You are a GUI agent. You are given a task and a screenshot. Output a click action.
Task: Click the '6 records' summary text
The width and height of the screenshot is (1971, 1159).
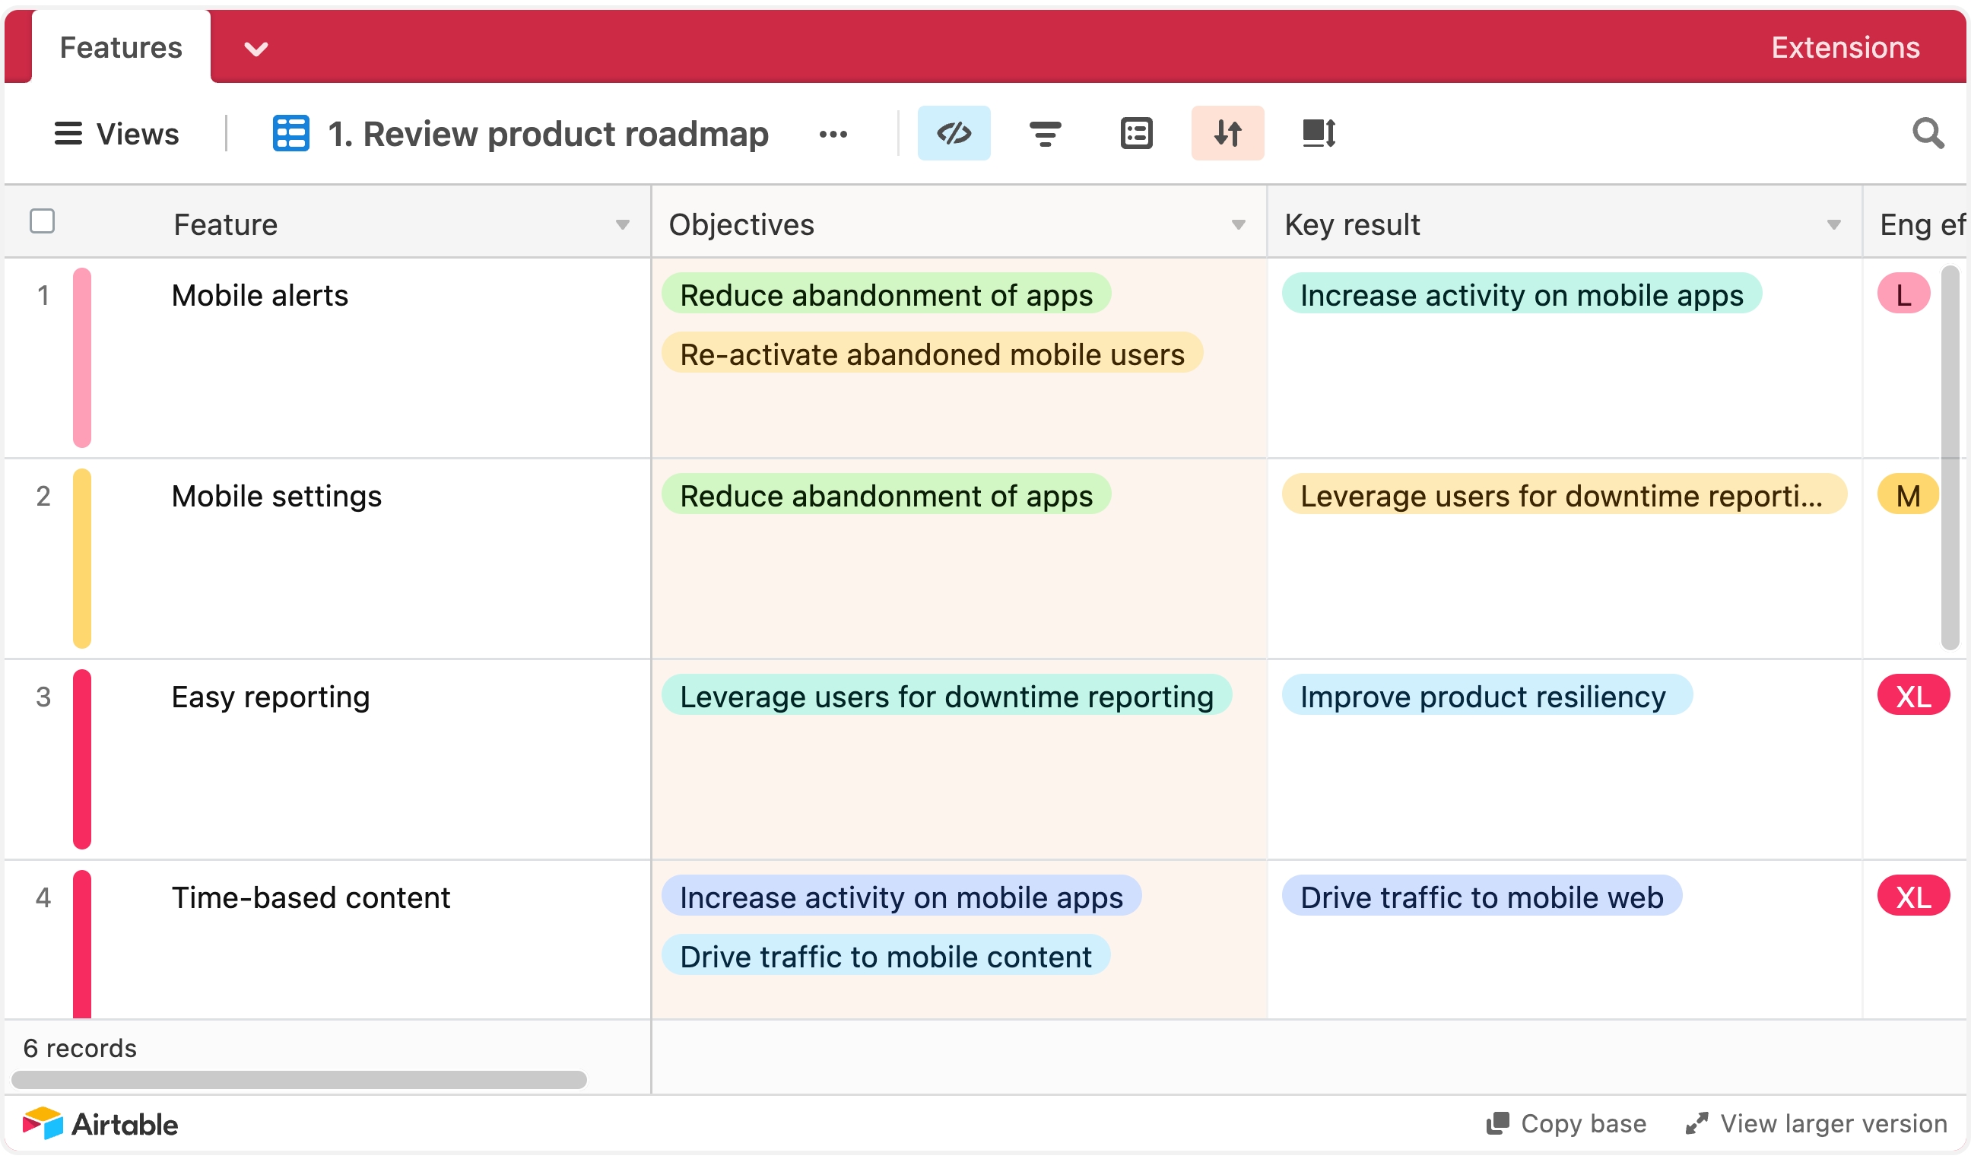point(80,1049)
